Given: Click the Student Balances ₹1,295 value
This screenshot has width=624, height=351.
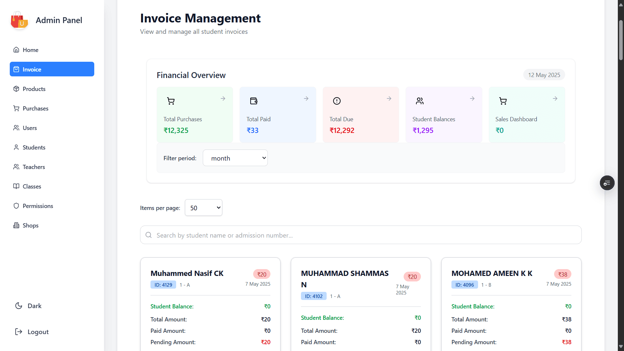Looking at the screenshot, I should tap(423, 130).
